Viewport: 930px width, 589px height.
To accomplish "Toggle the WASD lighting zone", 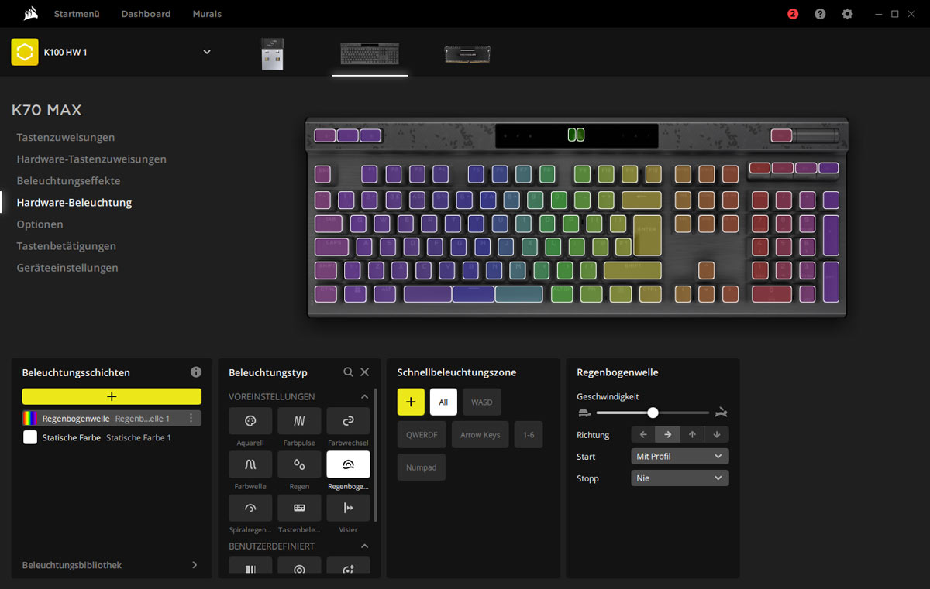I will tap(482, 402).
